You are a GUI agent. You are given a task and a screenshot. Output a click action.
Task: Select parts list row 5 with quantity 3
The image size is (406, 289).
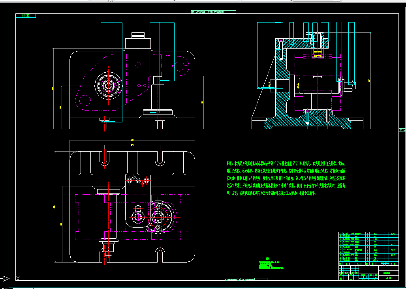(368, 250)
